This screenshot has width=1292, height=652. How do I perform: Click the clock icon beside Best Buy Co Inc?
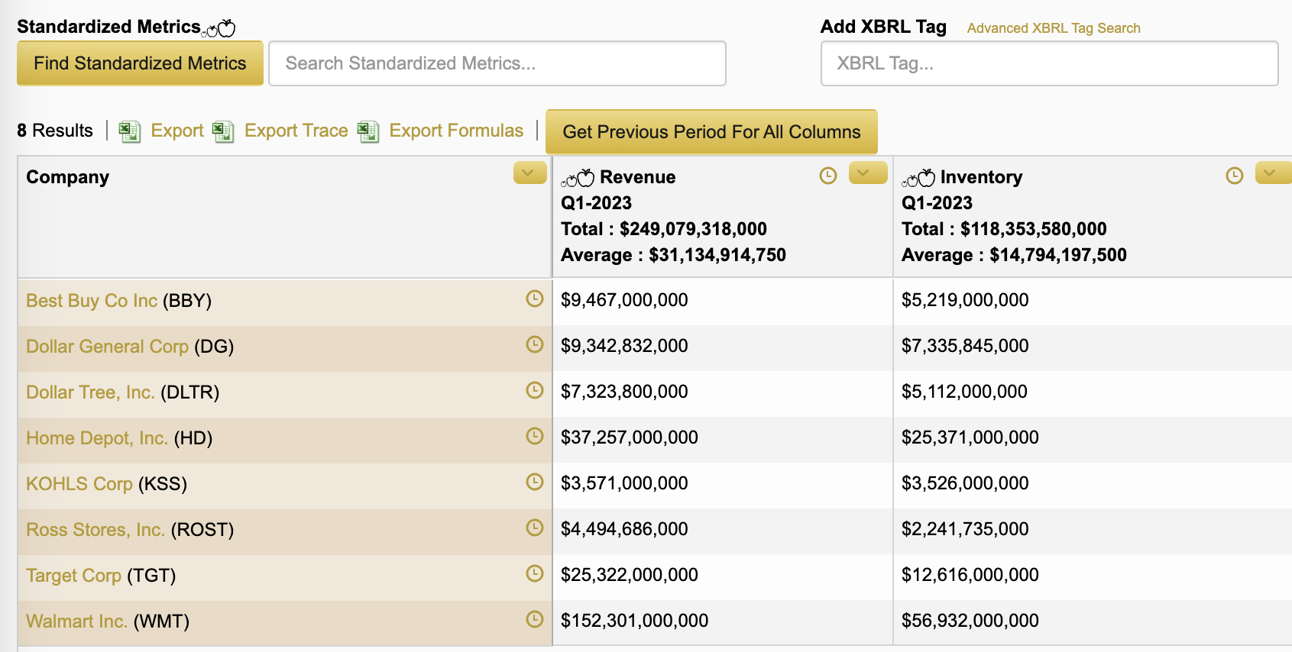point(535,299)
